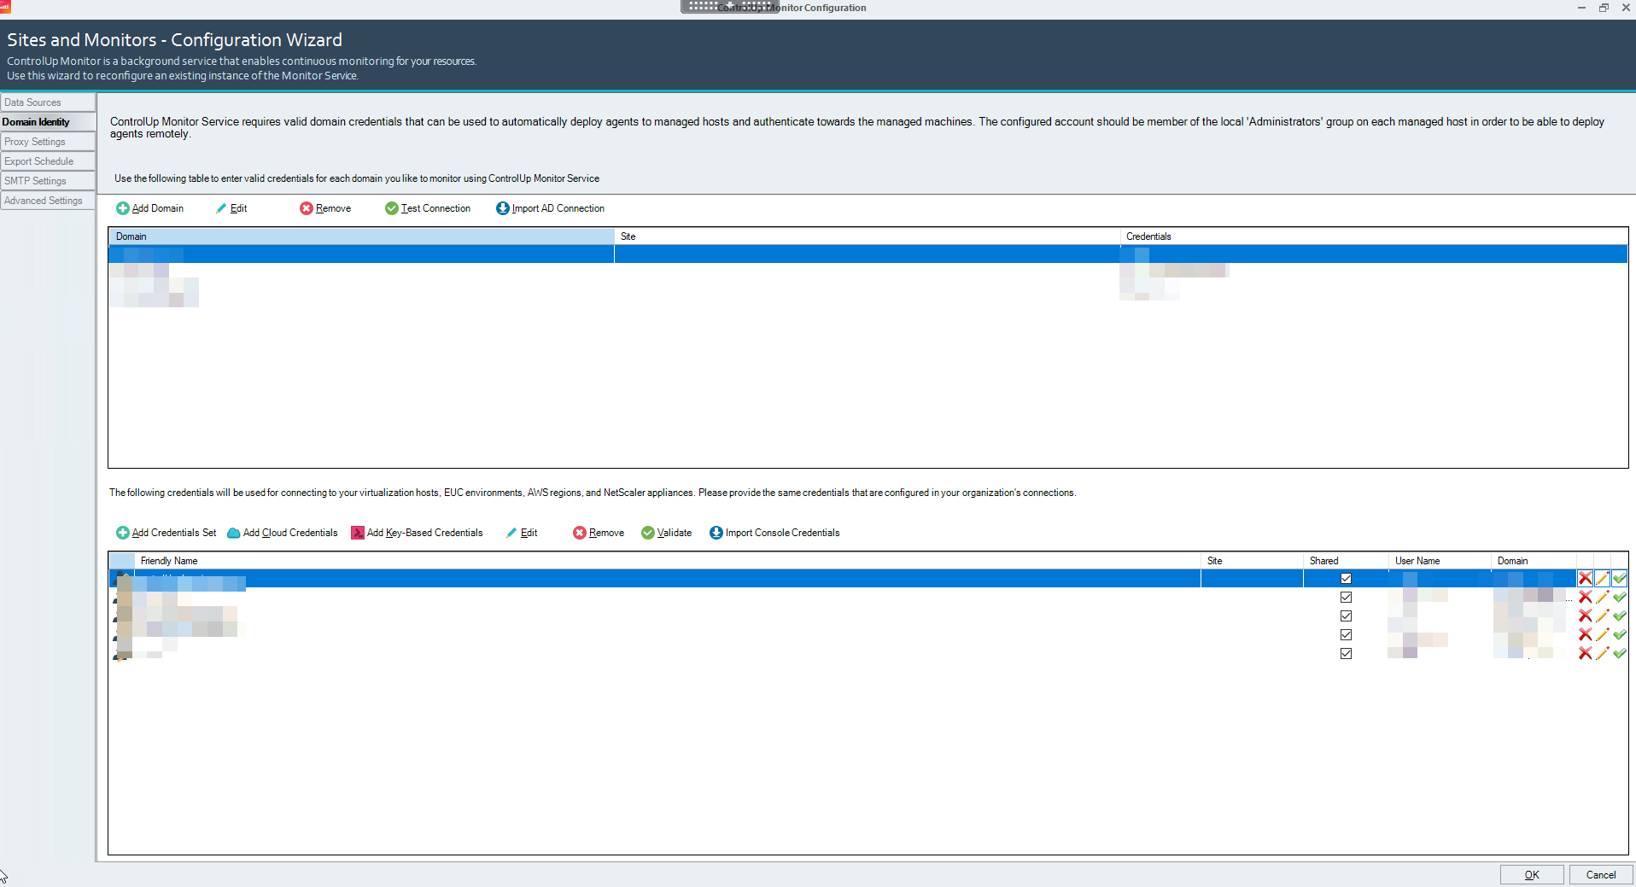This screenshot has width=1636, height=887.
Task: Click red X delete icon in second credentials row
Action: click(x=1585, y=597)
